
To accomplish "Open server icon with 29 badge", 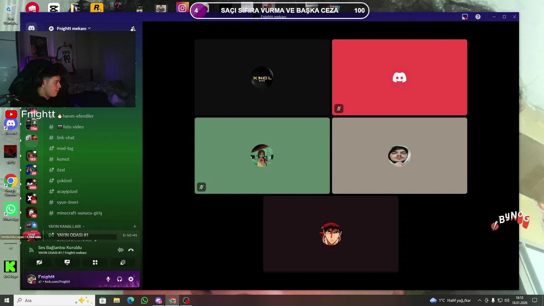I will [x=31, y=170].
